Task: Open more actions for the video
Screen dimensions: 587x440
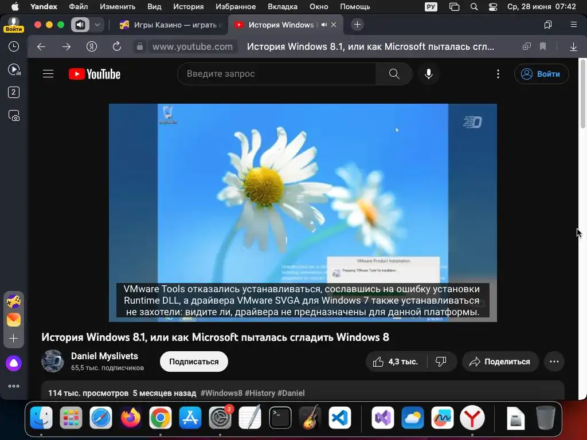Action: click(554, 362)
